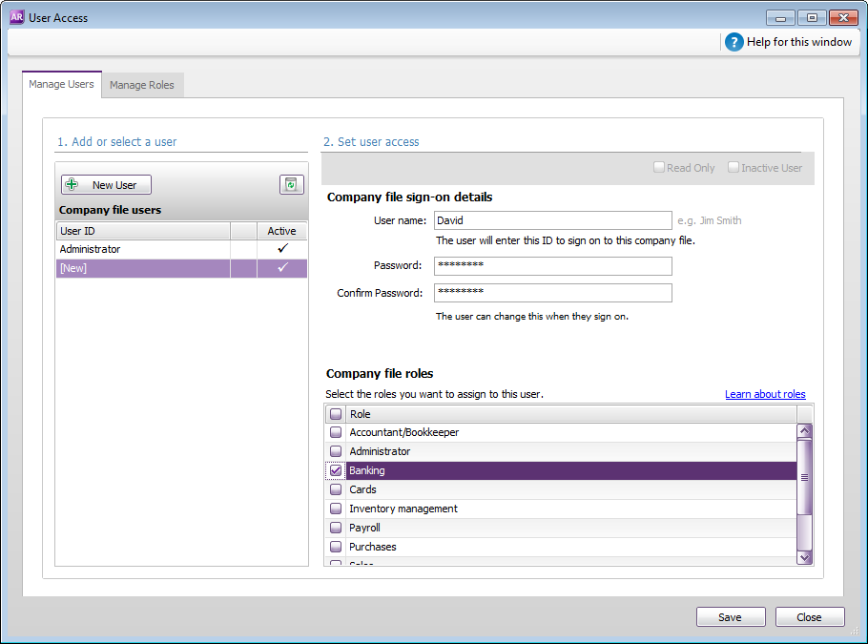
Task: Select the Administrator user row
Action: [x=181, y=249]
